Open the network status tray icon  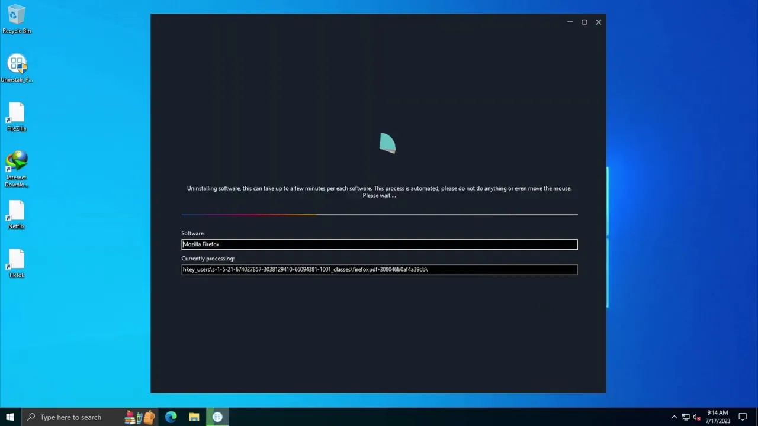click(686, 417)
